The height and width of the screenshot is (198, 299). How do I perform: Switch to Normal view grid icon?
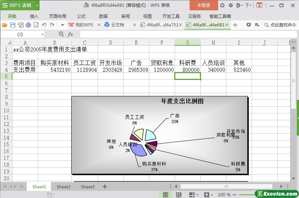(x=165, y=194)
